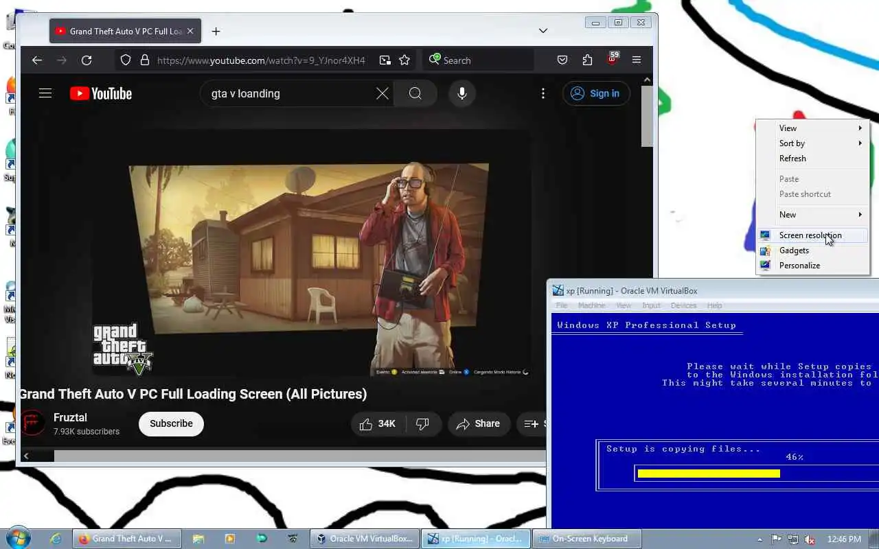Open the Firefox application menu

coord(637,60)
